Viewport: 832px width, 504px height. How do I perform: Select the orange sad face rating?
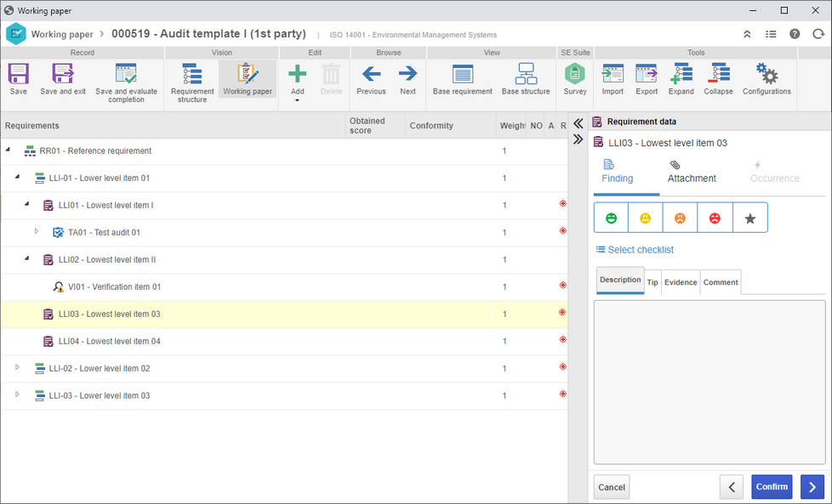pos(680,218)
